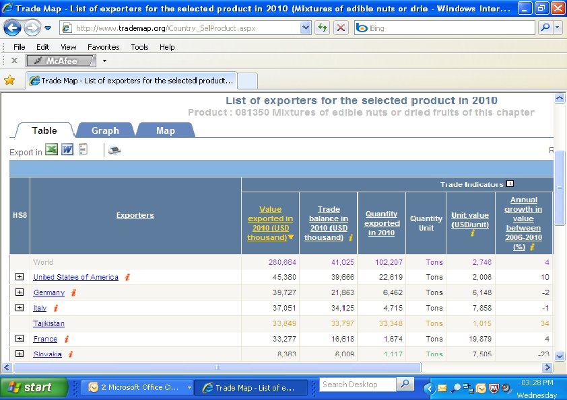
Task: Export the table to Excel
Action: 51,150
